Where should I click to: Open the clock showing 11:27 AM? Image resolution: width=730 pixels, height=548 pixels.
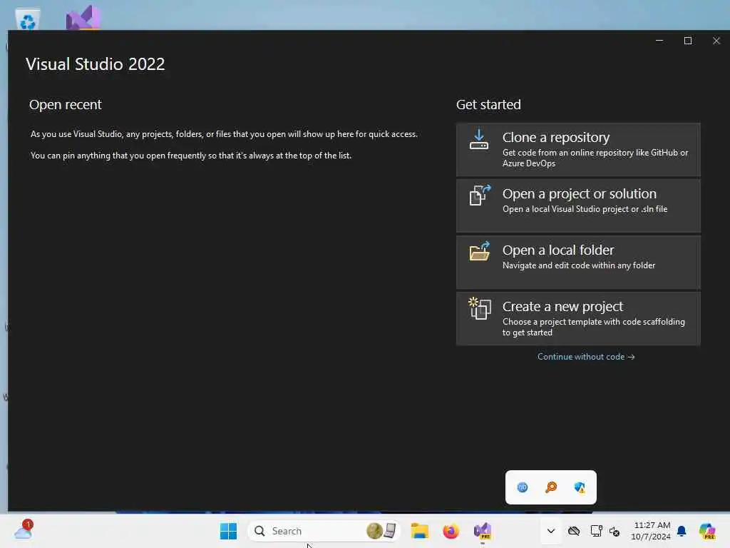(x=652, y=531)
